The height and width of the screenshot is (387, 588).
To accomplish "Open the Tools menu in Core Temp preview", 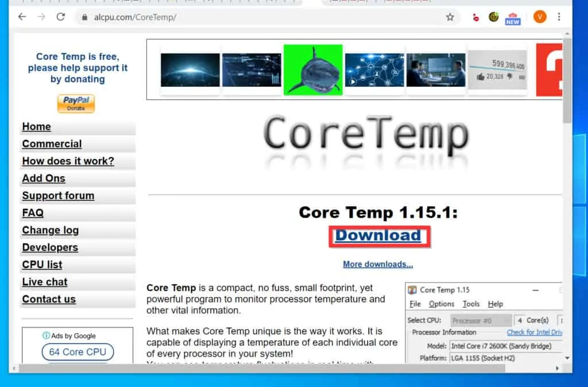I will point(471,304).
